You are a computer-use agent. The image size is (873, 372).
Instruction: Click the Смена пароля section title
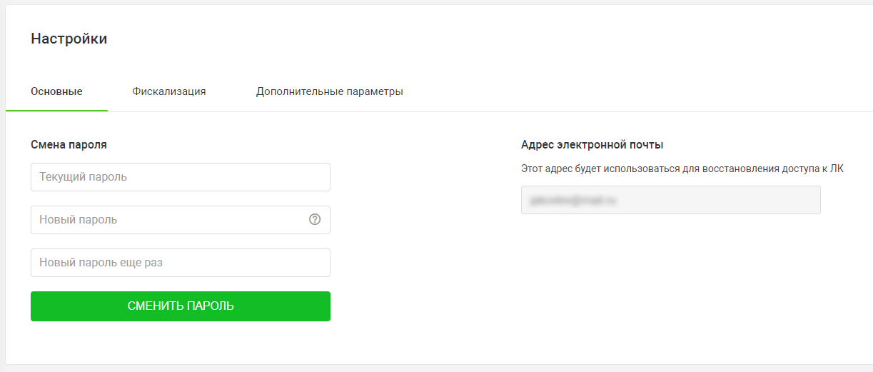69,144
